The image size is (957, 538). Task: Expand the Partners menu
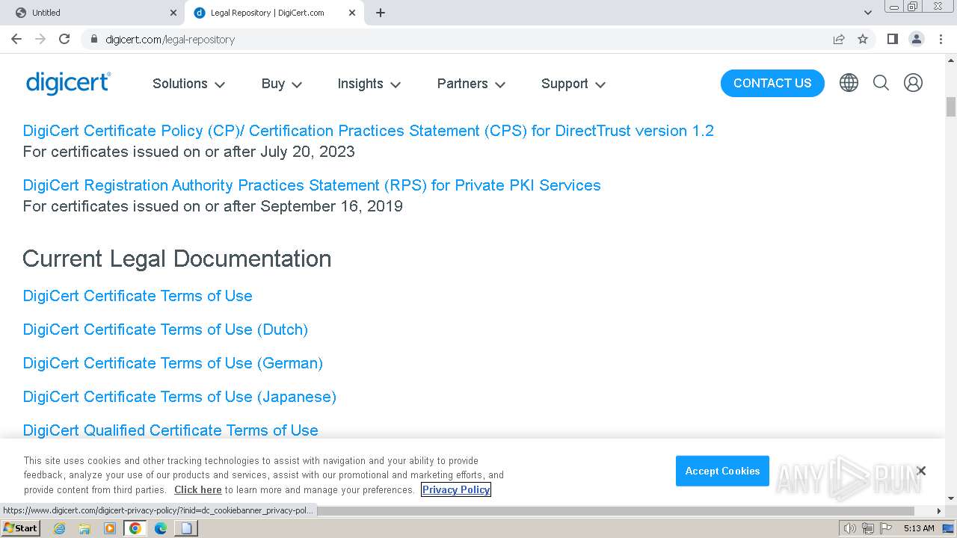click(471, 84)
